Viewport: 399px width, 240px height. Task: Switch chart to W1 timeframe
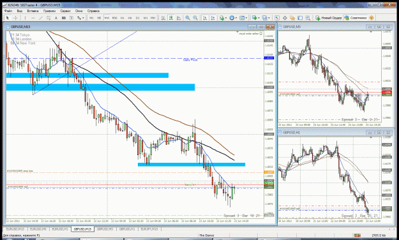point(146,18)
